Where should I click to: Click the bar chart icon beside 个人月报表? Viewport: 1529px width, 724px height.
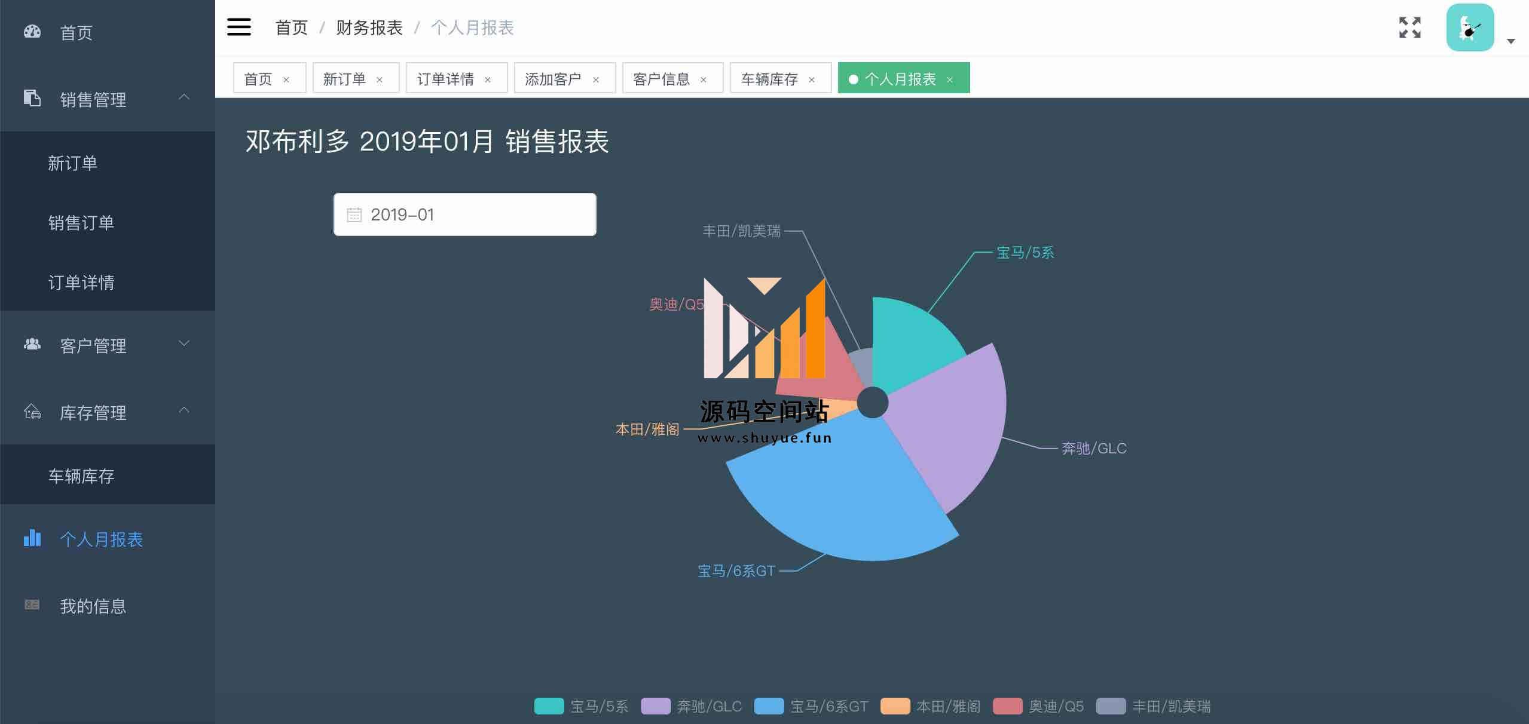32,538
